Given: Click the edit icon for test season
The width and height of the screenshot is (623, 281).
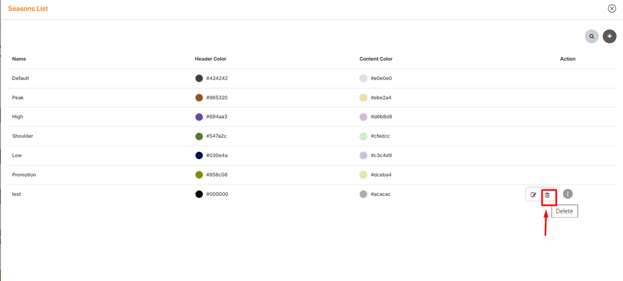Looking at the screenshot, I should (x=533, y=195).
